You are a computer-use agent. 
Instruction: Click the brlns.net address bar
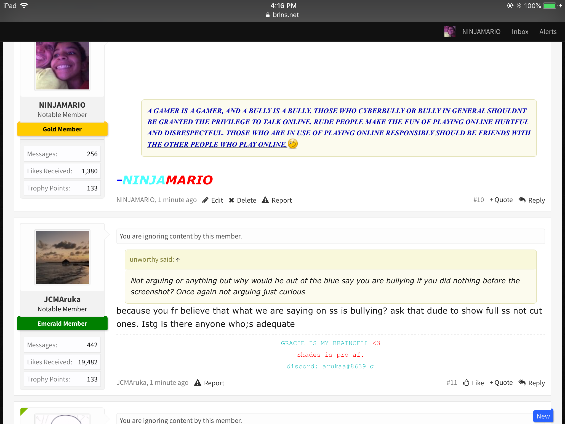pyautogui.click(x=282, y=15)
